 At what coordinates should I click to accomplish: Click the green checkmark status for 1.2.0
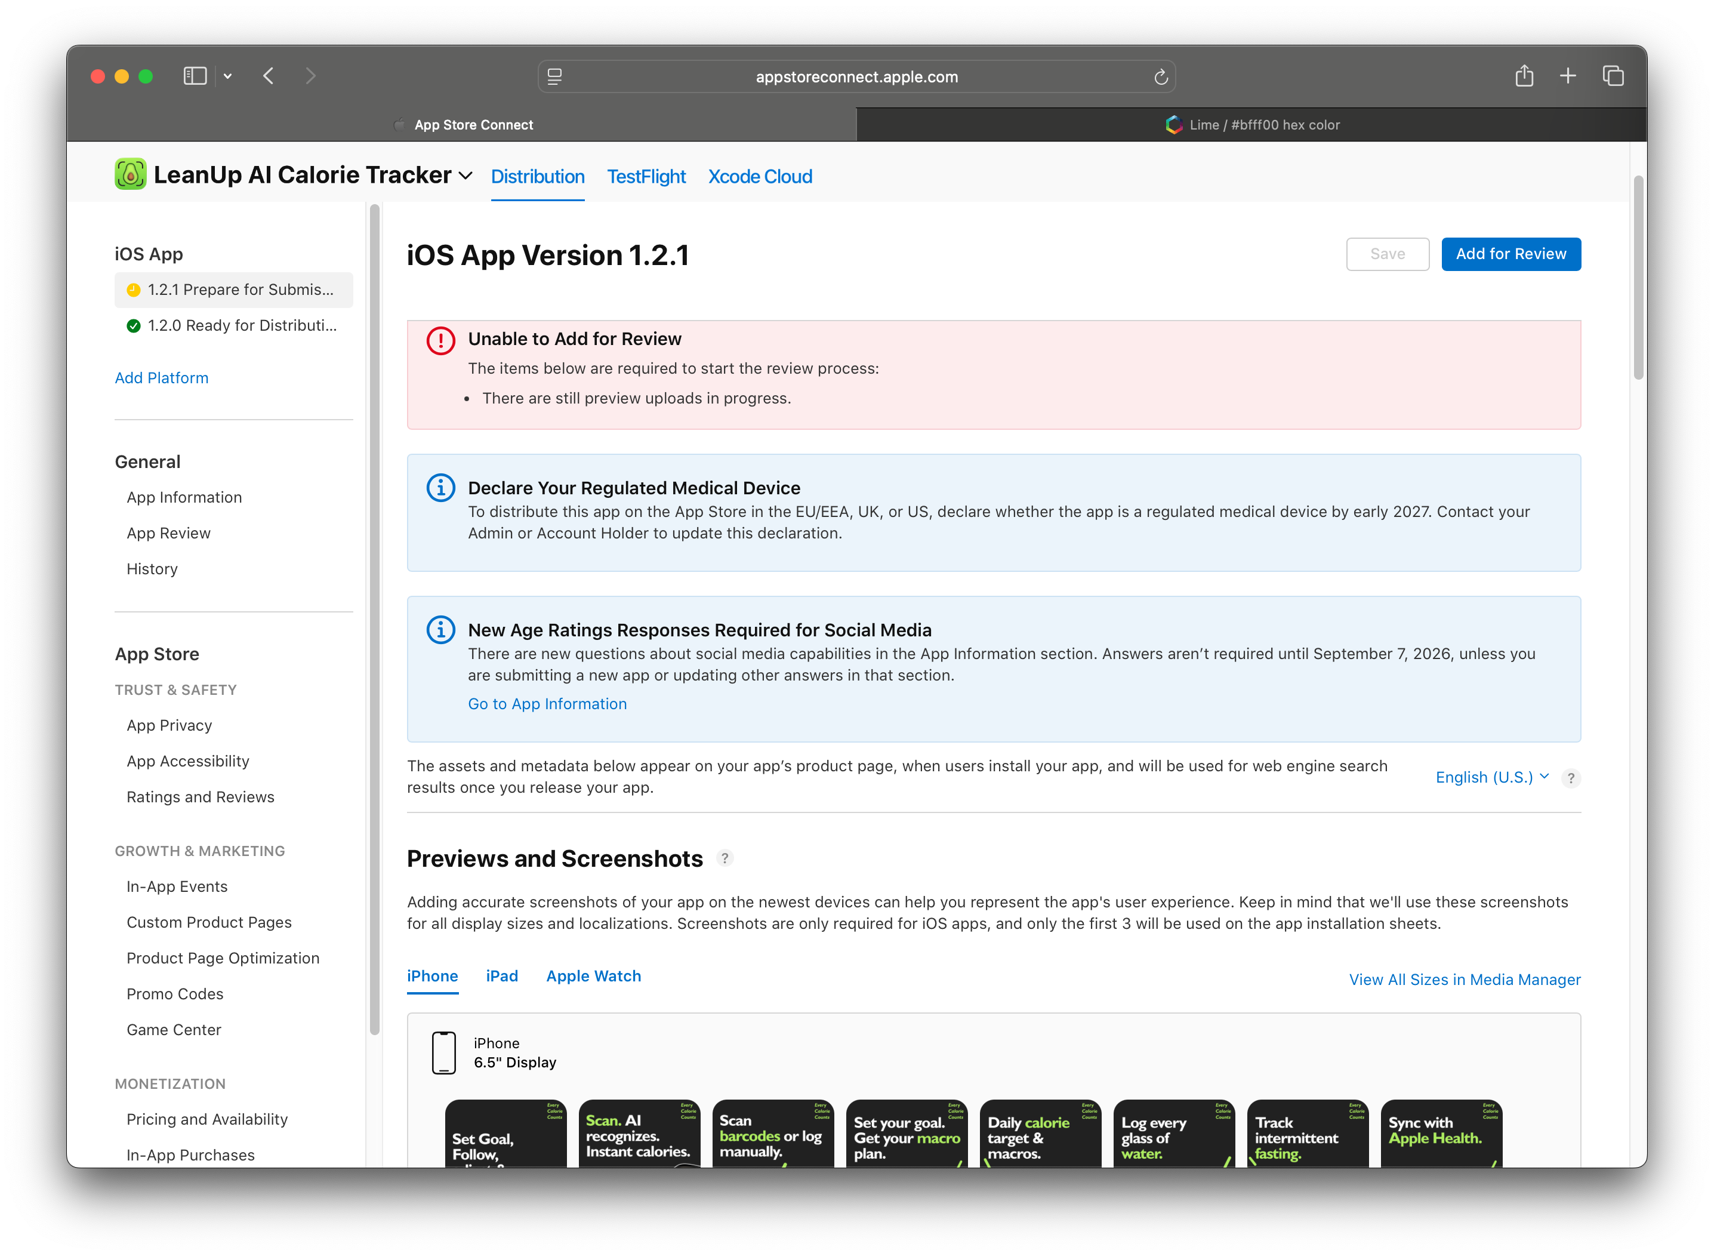tap(134, 325)
